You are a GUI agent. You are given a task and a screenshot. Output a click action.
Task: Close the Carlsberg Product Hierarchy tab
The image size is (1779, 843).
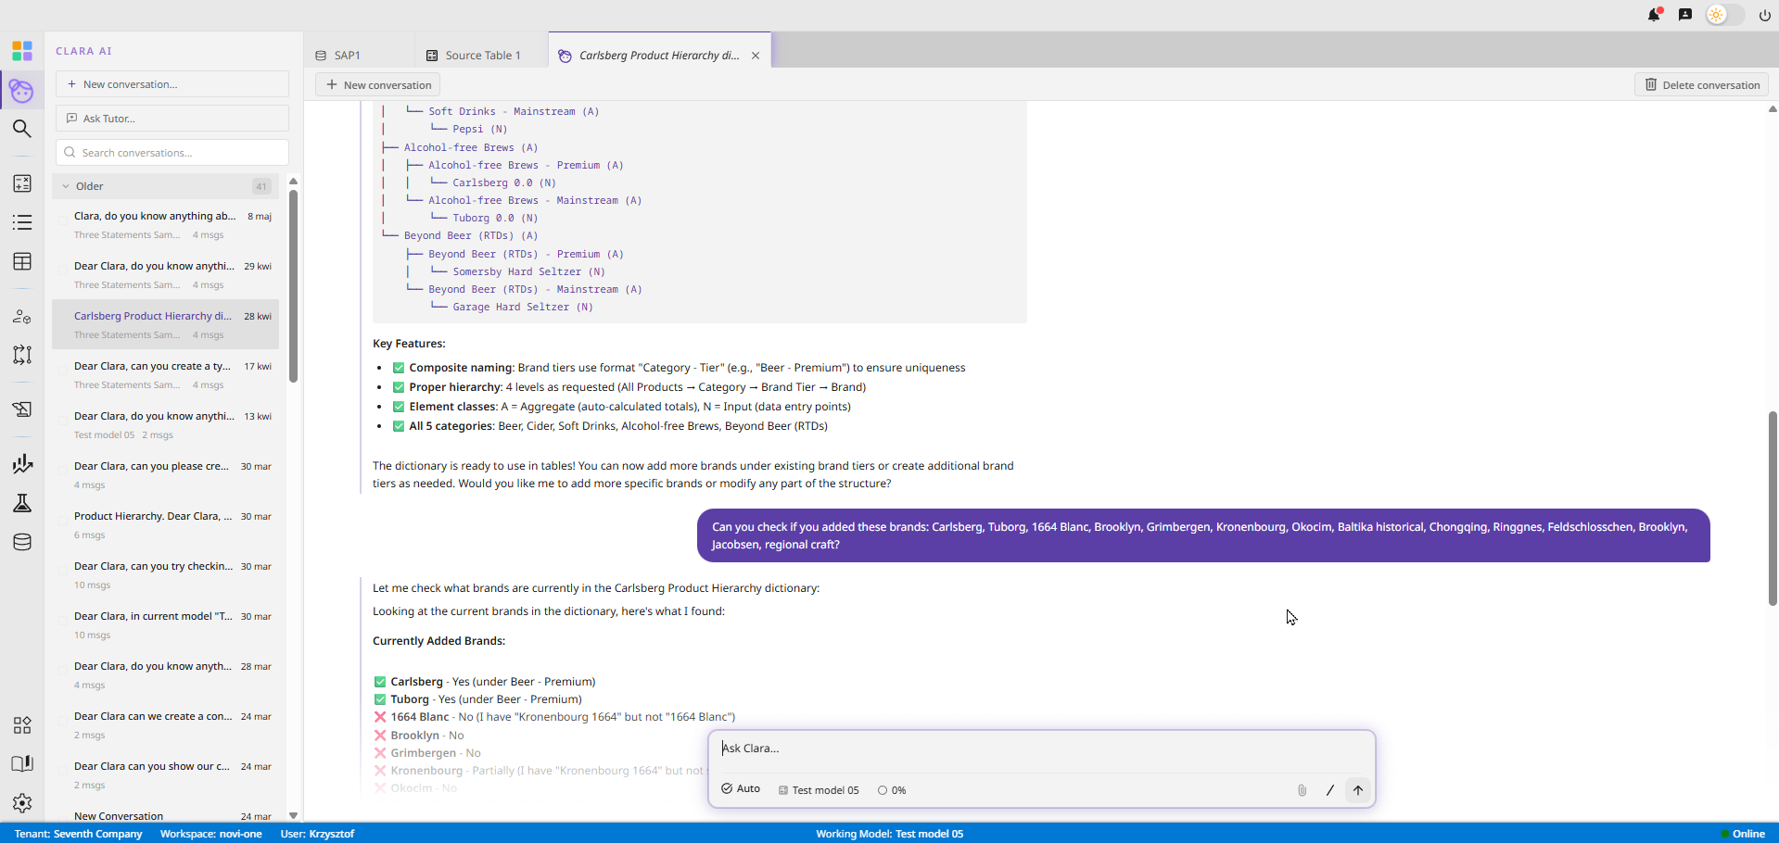(x=756, y=56)
